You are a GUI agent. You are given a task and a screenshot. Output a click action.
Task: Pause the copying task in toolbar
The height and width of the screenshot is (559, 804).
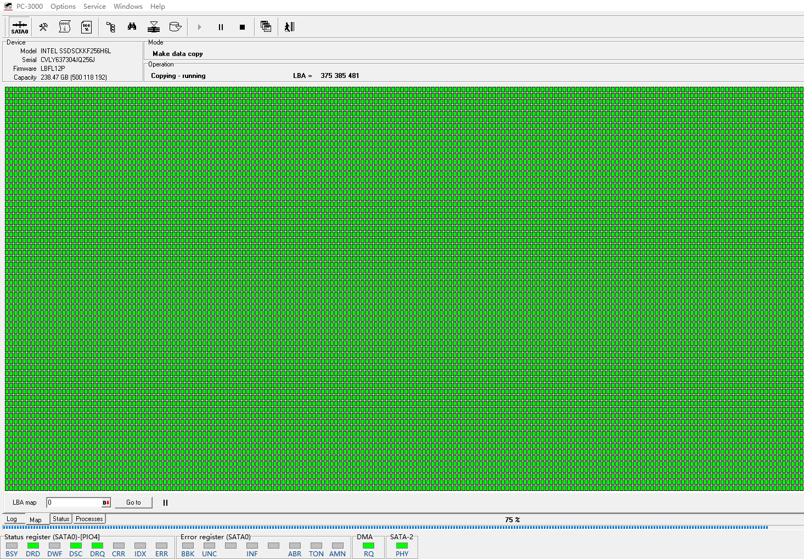[221, 27]
